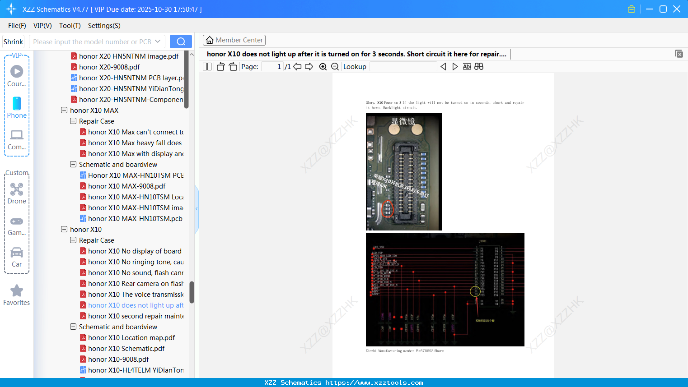
Task: Toggle the Abi match option
Action: pos(467,66)
